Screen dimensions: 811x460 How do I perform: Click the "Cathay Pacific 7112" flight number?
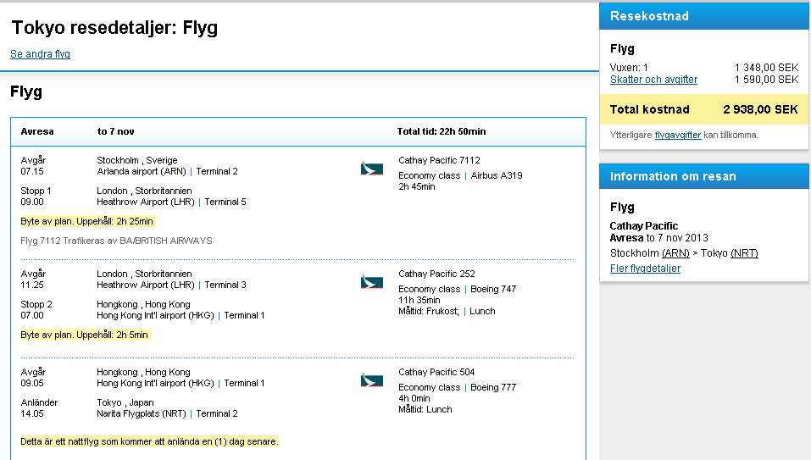pos(439,160)
